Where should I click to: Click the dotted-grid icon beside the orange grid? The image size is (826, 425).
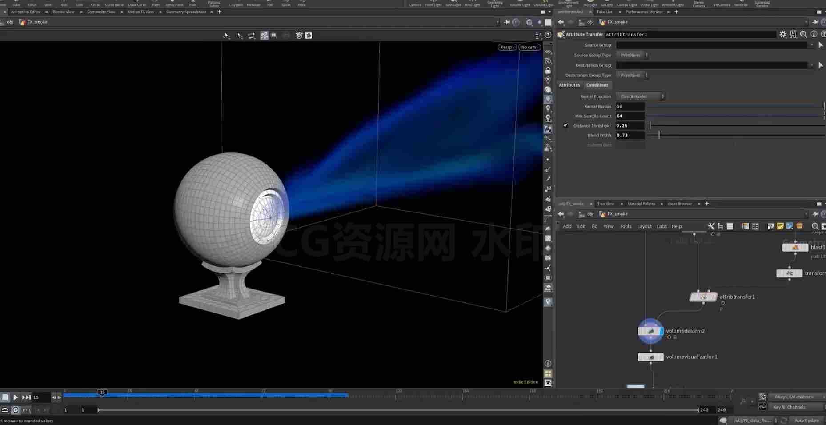[x=755, y=226]
